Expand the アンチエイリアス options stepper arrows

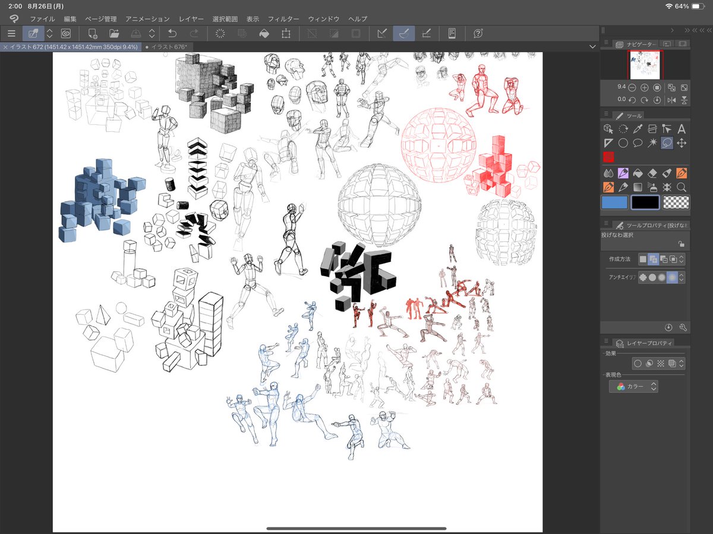pyautogui.click(x=682, y=277)
